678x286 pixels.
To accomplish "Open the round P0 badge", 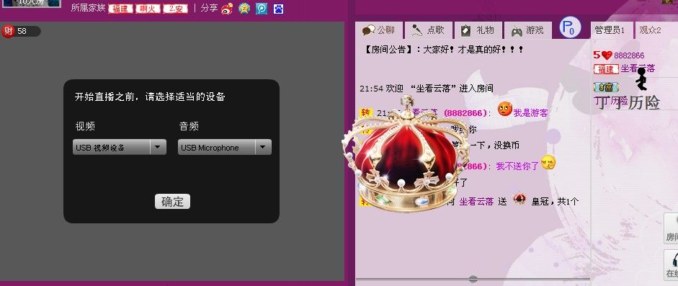I will coord(570,27).
